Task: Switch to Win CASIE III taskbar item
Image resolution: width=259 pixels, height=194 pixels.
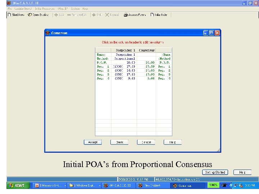Action: point(118,186)
